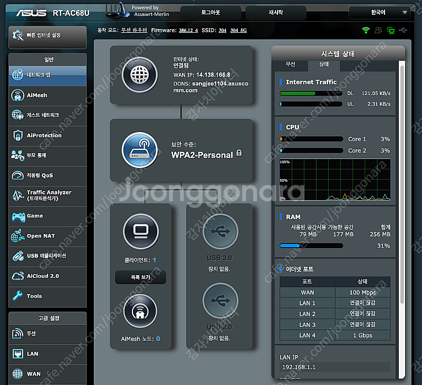Click the LAN 1 row port label
This screenshot has width=422, height=385.
pyautogui.click(x=308, y=303)
